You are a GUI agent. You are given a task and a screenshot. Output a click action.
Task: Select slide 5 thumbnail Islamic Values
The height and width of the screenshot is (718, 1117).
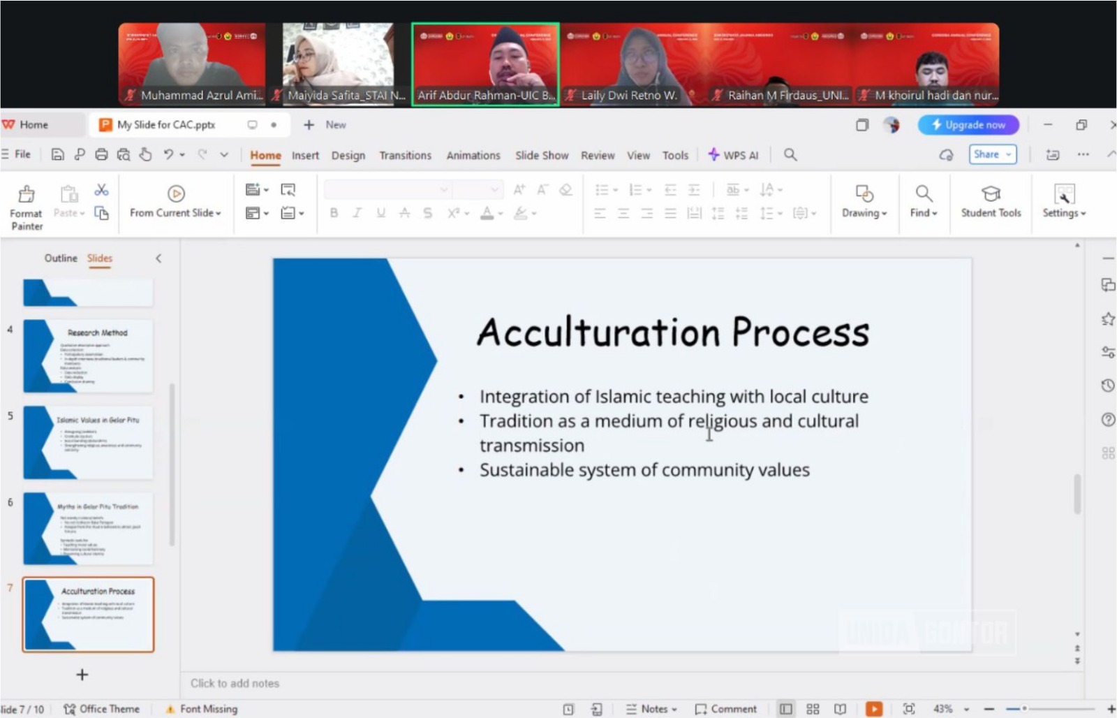coord(88,442)
